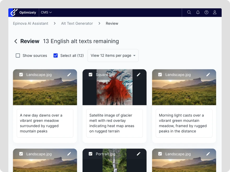230x172 pixels.
Task: Open the notifications bell
Action: click(x=198, y=13)
